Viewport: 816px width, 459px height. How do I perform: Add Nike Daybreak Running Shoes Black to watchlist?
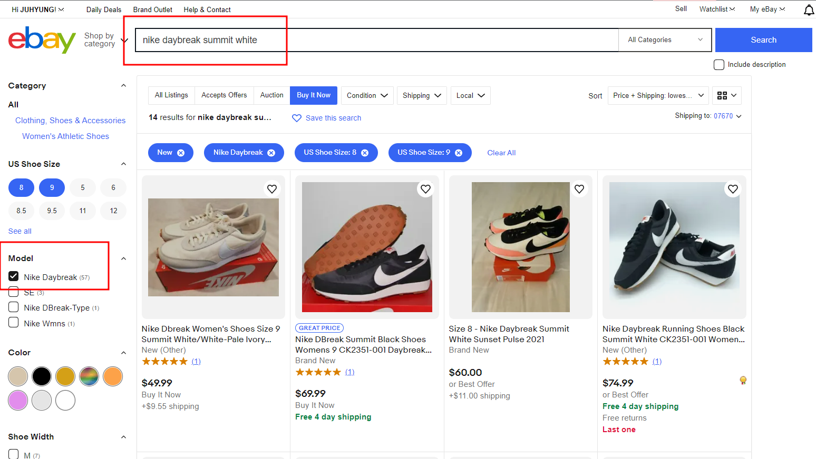coord(733,189)
